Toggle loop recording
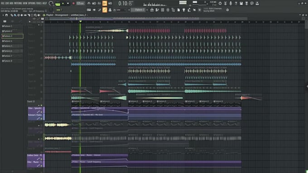This screenshot has height=173, width=308. click(110, 3)
